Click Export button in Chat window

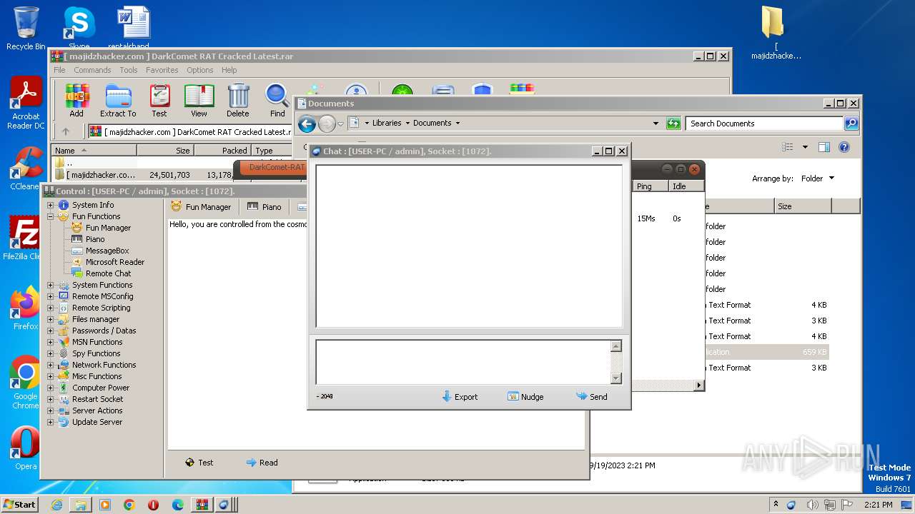460,397
